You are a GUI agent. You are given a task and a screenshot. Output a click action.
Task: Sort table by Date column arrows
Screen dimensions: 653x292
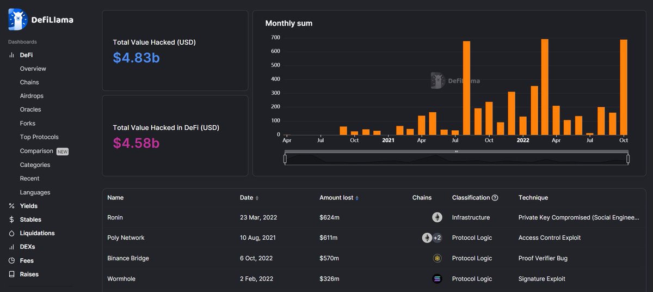pos(257,198)
